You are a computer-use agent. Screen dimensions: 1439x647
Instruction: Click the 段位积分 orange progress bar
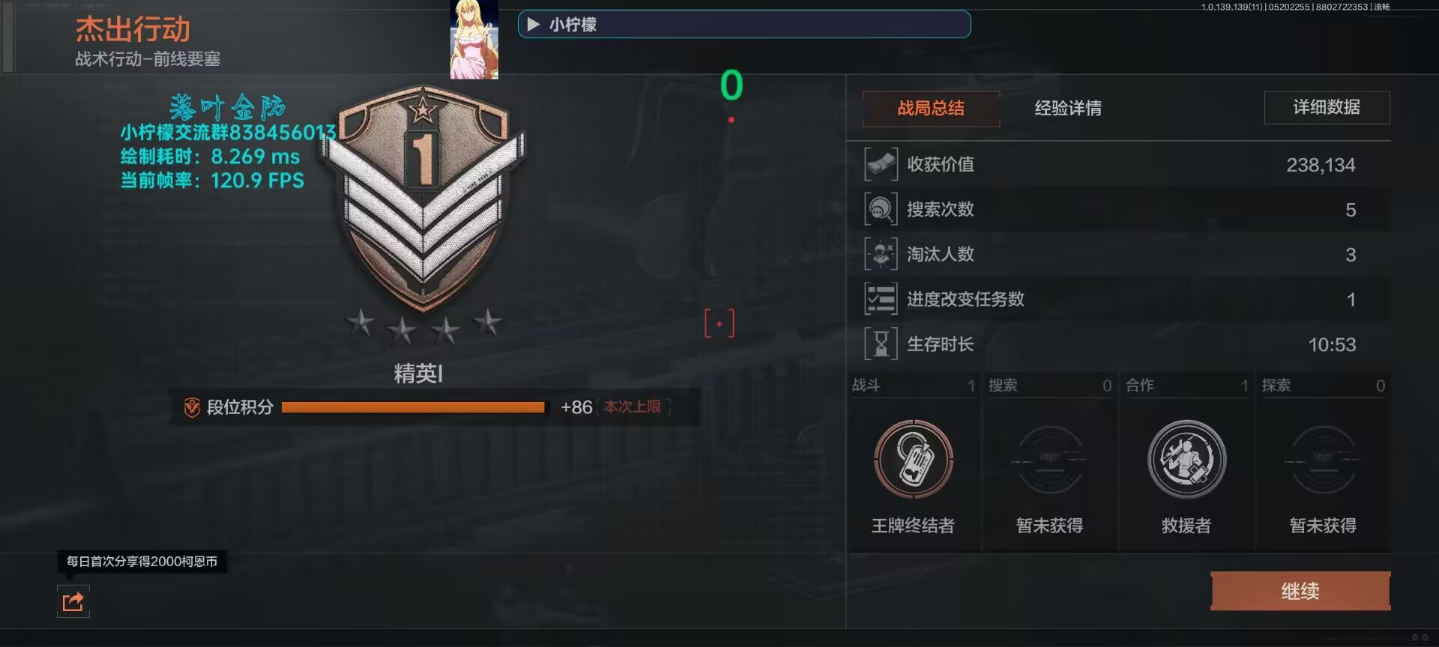(414, 407)
